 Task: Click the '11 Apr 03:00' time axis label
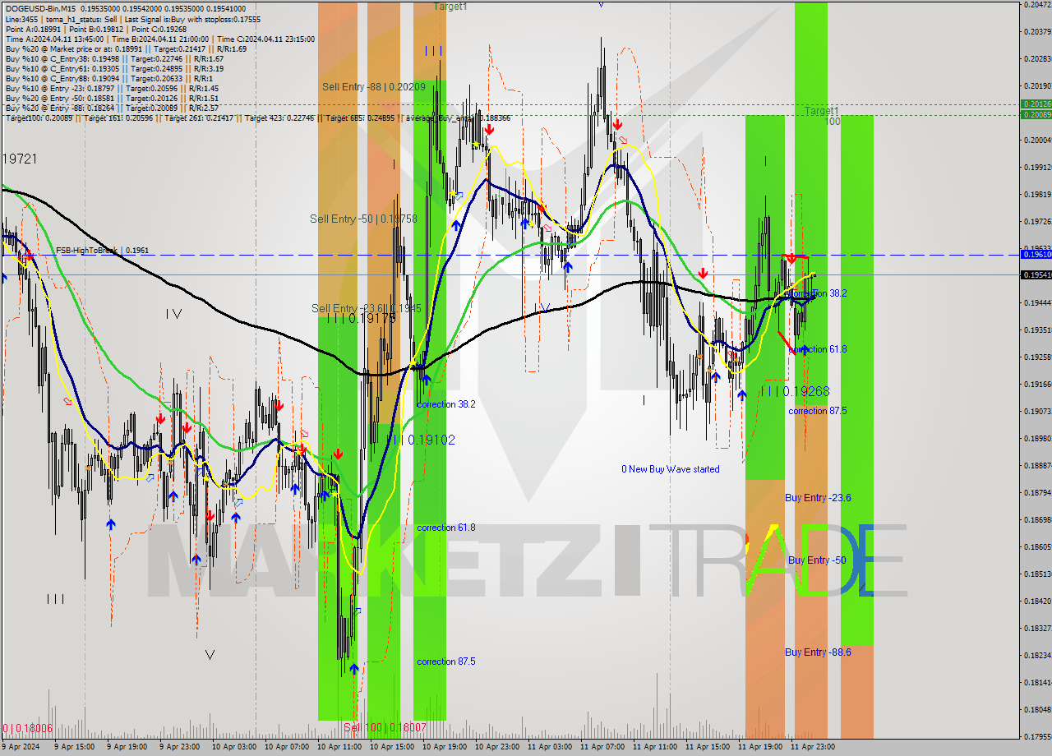click(549, 747)
